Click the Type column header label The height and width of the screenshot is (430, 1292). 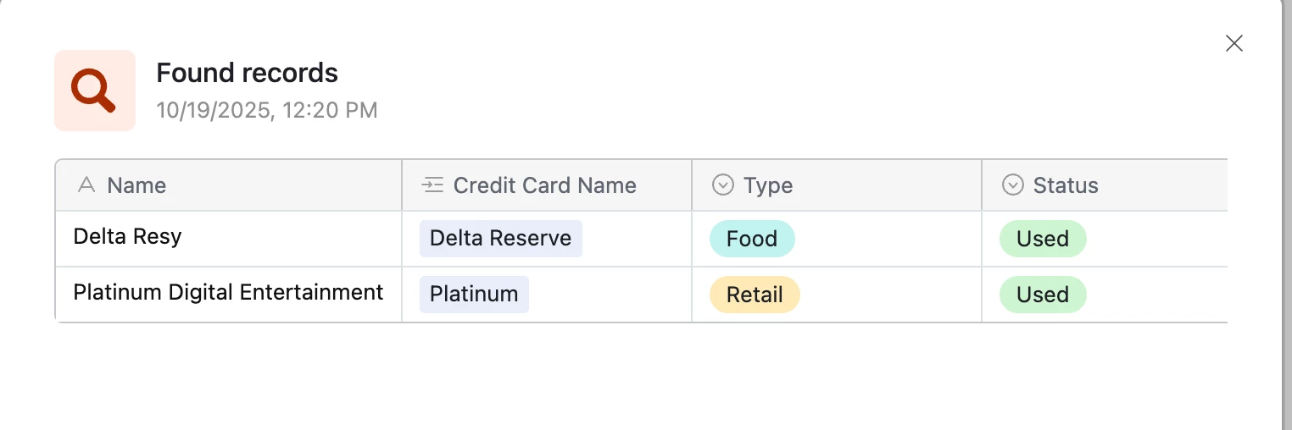click(x=768, y=185)
